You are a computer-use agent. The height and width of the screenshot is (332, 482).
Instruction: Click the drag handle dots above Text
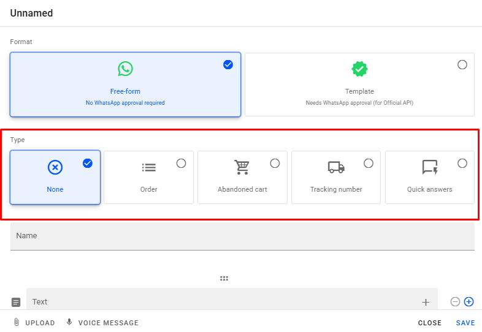[x=224, y=278]
